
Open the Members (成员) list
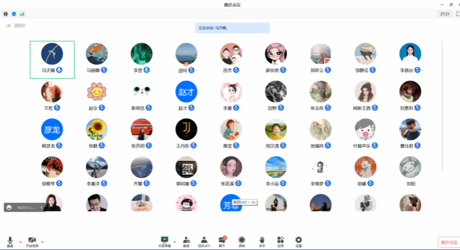point(205,241)
